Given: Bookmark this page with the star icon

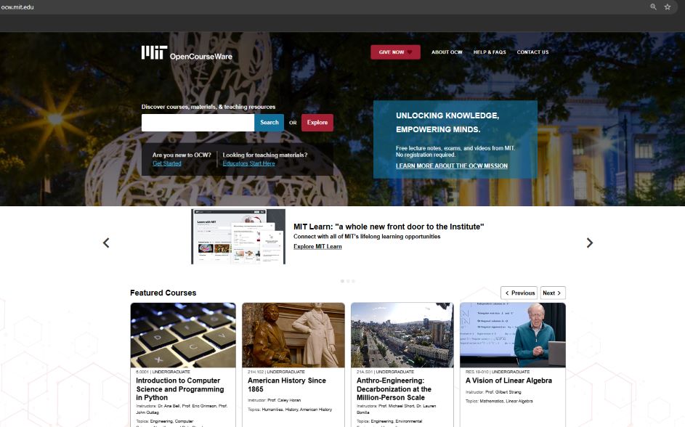Looking at the screenshot, I should [x=668, y=7].
